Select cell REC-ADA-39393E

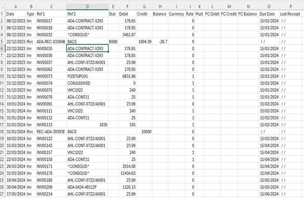tap(51, 132)
